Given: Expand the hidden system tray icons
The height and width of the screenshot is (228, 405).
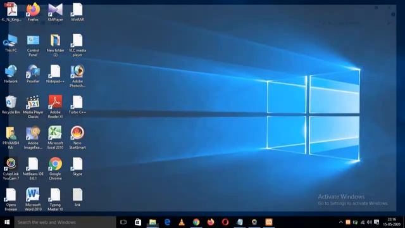Looking at the screenshot, I should click(340, 222).
